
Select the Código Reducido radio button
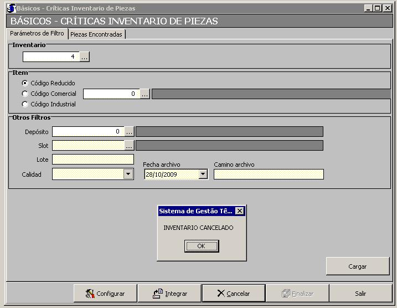tap(24, 83)
